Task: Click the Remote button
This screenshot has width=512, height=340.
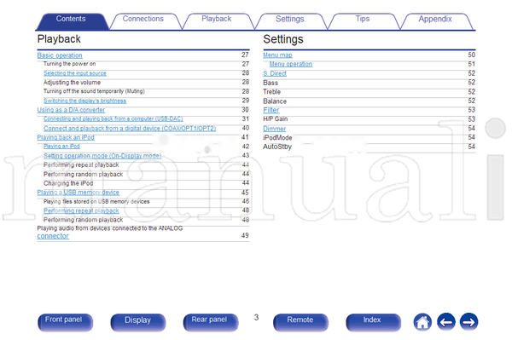Action: [x=300, y=322]
